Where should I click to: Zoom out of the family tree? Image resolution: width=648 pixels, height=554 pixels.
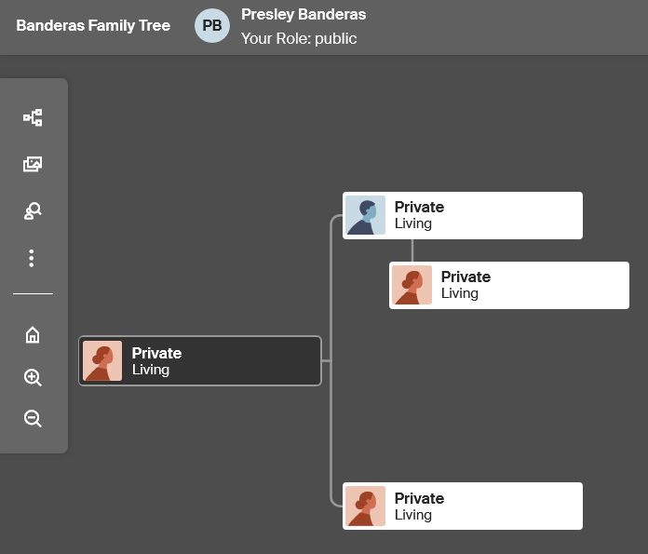(33, 418)
